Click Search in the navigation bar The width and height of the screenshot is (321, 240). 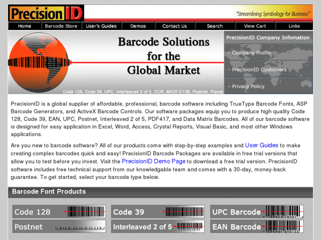pyautogui.click(x=215, y=26)
